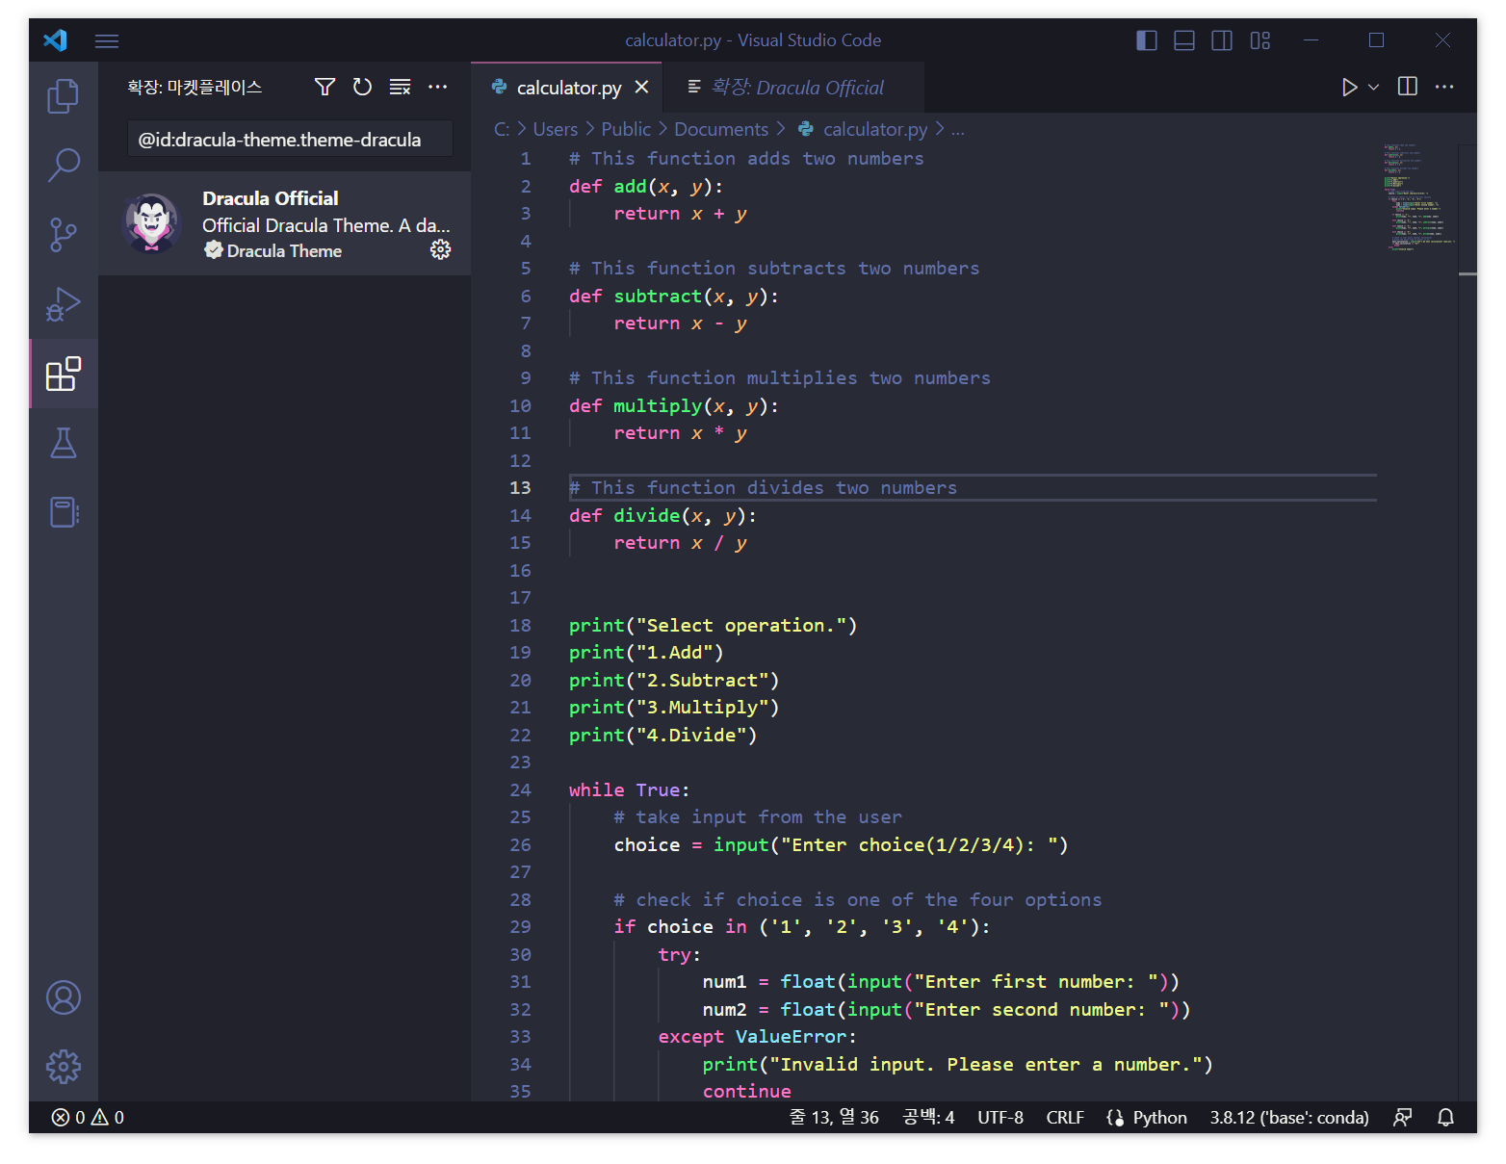Open the Testing flask view
This screenshot has width=1506, height=1164.
click(64, 443)
